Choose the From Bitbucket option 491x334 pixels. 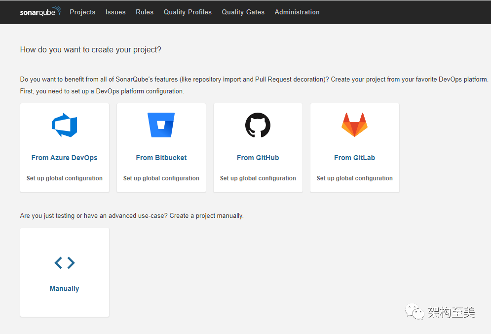[161, 158]
